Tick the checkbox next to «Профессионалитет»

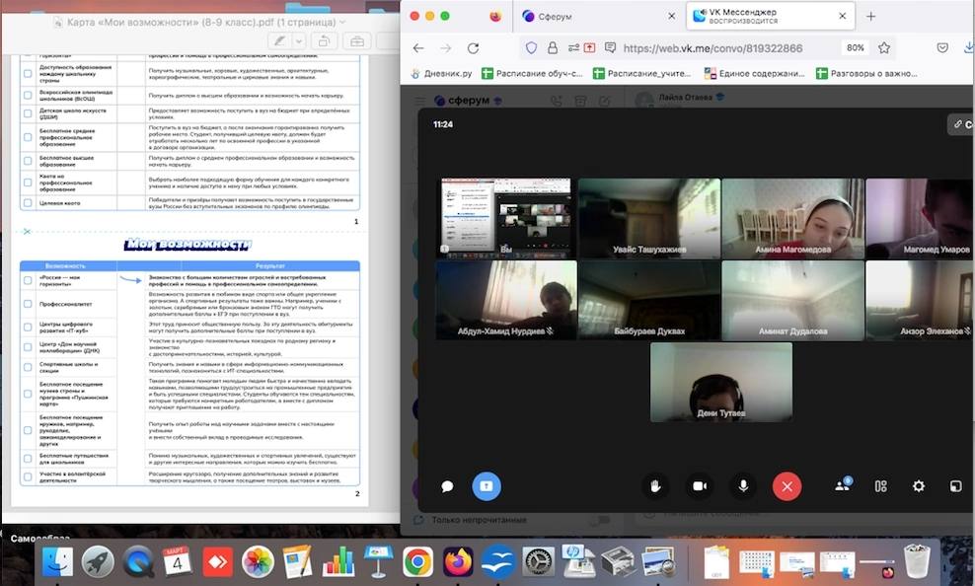[x=29, y=304]
